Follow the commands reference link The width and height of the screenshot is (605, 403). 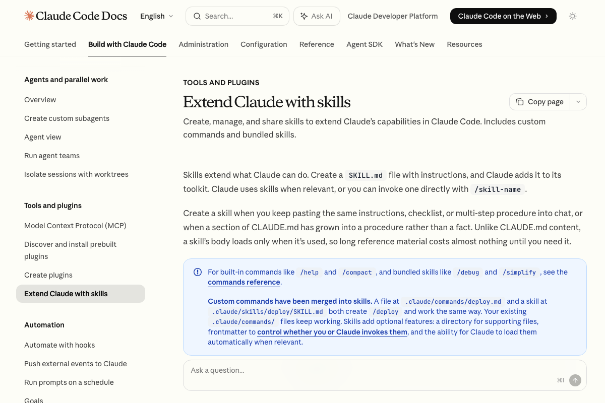pos(244,282)
